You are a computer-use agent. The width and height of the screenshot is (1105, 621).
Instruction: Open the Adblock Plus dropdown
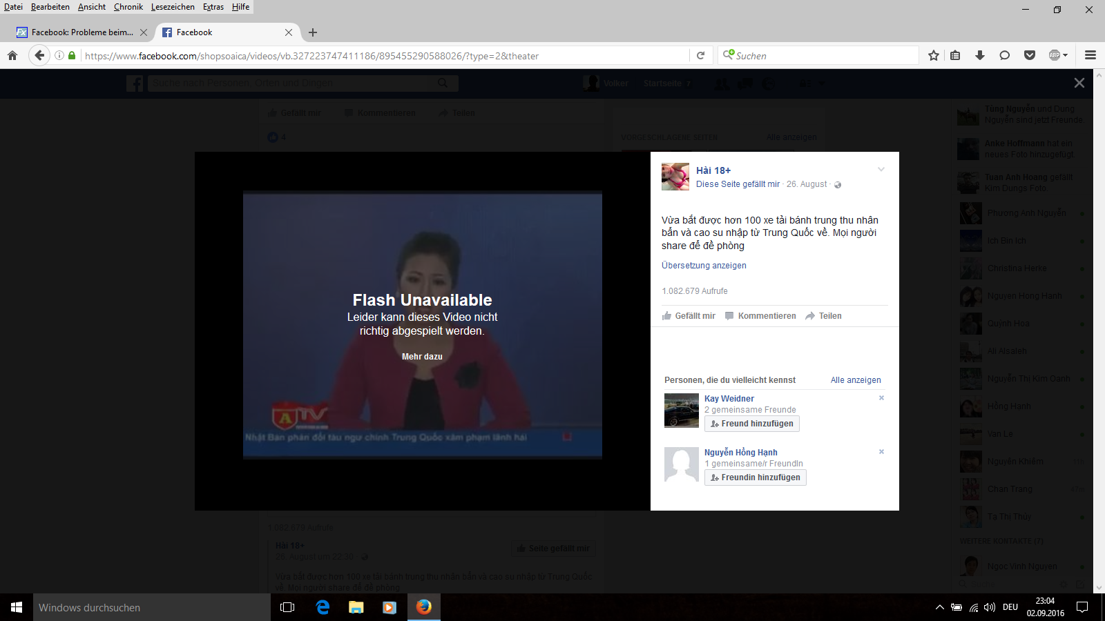[x=1058, y=55]
